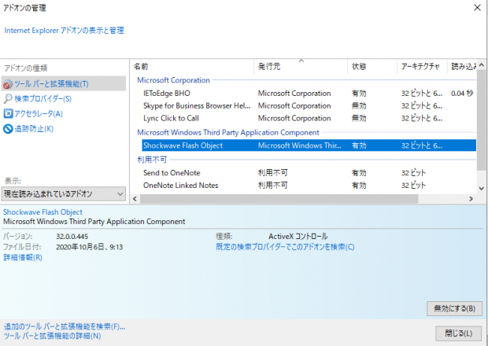Click the tracking protection blocked icon
The width and height of the screenshot is (488, 346).
pyautogui.click(x=8, y=129)
